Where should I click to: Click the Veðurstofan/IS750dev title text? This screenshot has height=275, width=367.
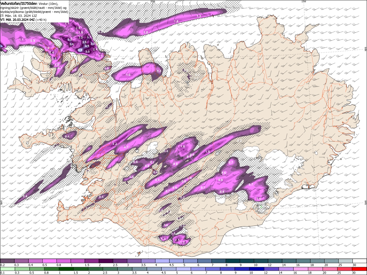click(x=18, y=3)
